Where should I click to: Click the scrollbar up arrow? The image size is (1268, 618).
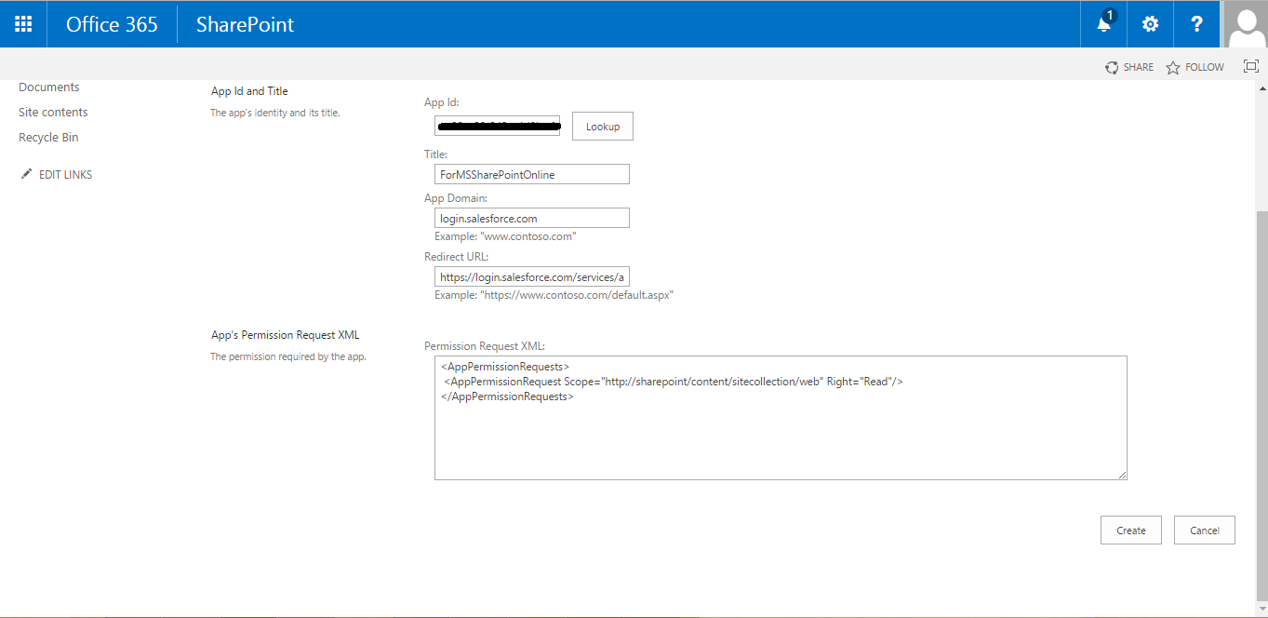1261,88
